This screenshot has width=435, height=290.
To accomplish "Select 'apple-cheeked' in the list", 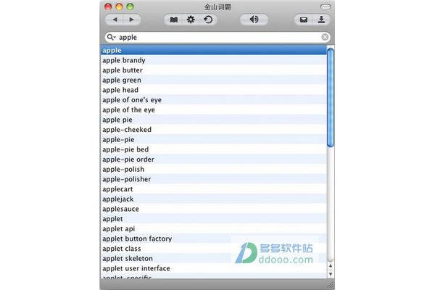I will (x=214, y=130).
